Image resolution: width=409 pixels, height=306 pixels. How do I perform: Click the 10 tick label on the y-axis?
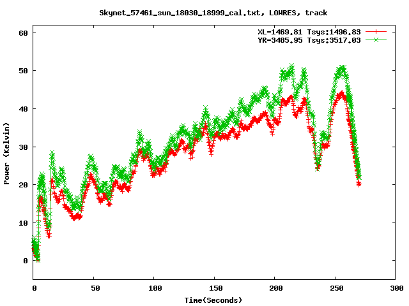24,222
